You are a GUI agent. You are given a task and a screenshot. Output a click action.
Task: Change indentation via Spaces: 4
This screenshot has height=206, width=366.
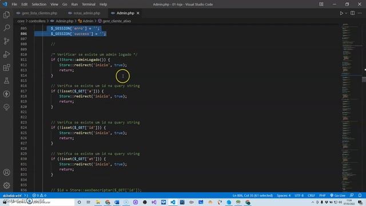[284, 196]
